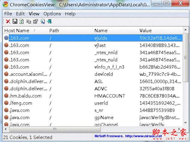Screen dimensions: 190x142
Task: Click the save selected items floppy icon
Action: click(15, 22)
